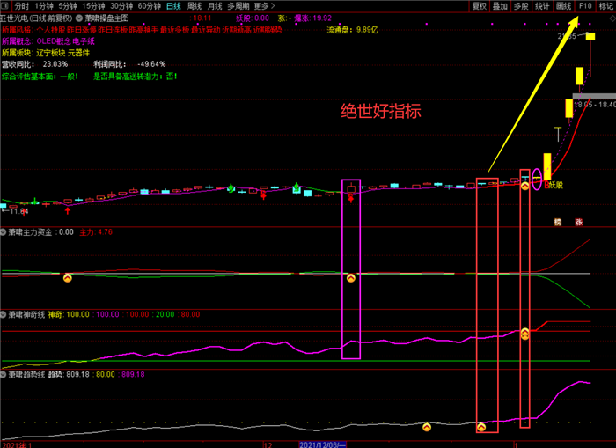This screenshot has width=616, height=448.
Task: Click the 亚世光电(日线,前复权) chart title
Action: pos(37,18)
